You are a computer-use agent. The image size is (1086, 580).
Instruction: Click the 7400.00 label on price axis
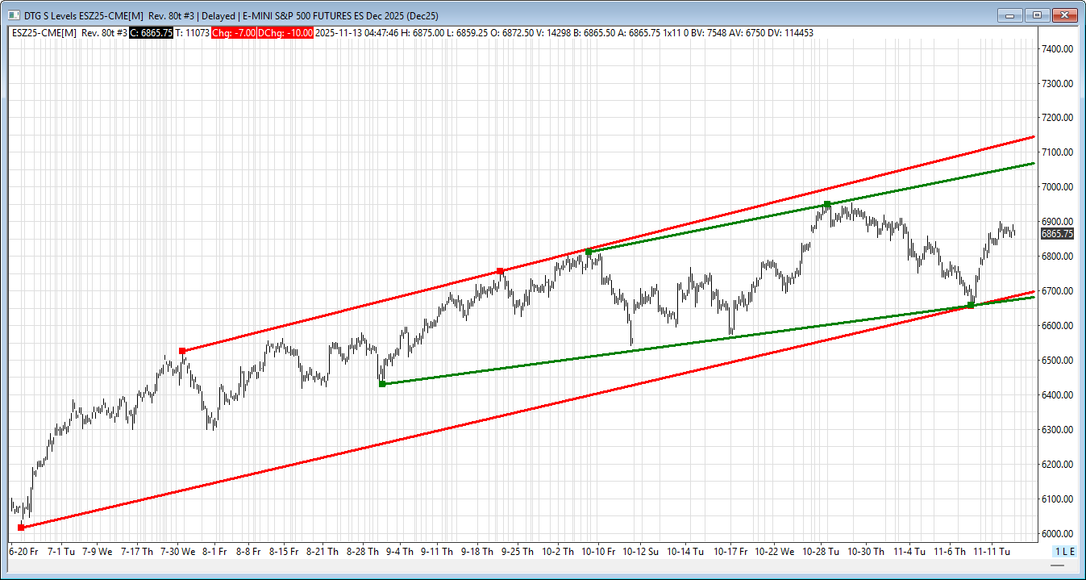[1057, 48]
